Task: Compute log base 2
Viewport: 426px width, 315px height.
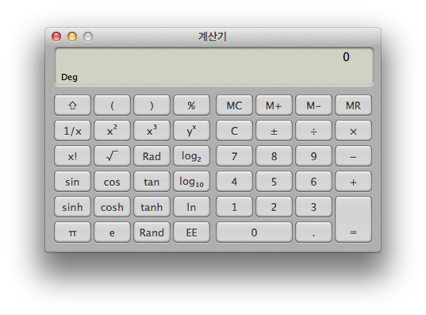Action: [191, 156]
